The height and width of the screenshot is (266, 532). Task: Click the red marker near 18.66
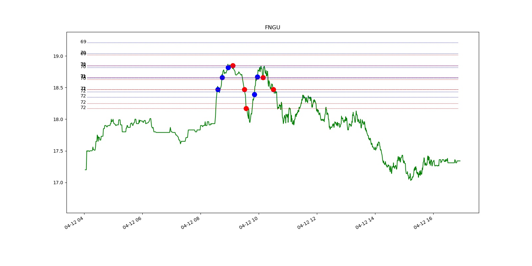(x=263, y=77)
